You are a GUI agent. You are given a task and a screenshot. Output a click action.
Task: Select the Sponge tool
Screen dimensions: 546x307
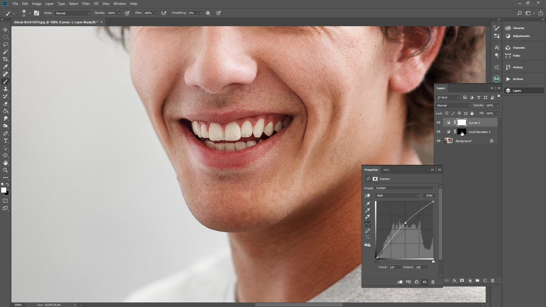[5, 126]
